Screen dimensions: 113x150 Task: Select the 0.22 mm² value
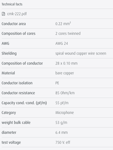click(63, 24)
